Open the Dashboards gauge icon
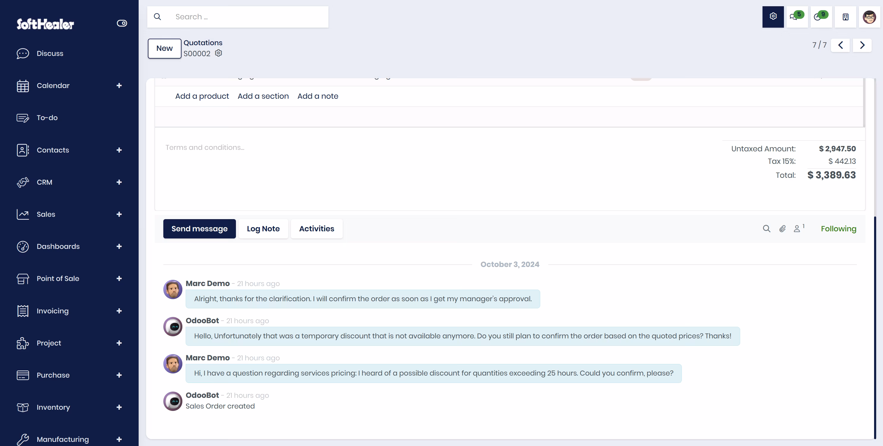 click(23, 246)
